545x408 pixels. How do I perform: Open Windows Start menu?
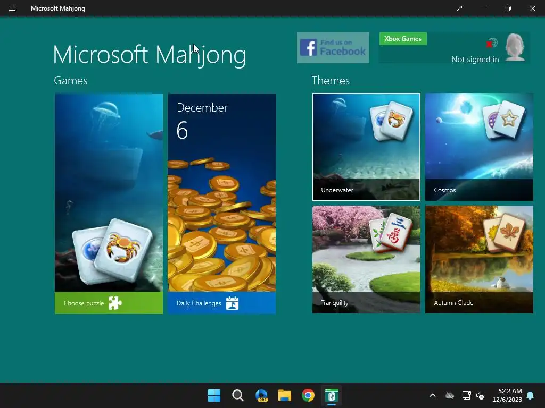tap(214, 395)
